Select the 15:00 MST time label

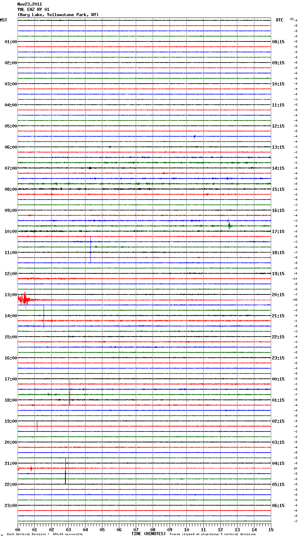point(11,337)
